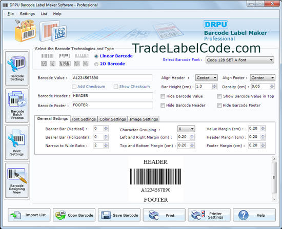This screenshot has width=282, height=229.
Task: Tick Hide Barcode Footer checkbox
Action: (x=219, y=106)
